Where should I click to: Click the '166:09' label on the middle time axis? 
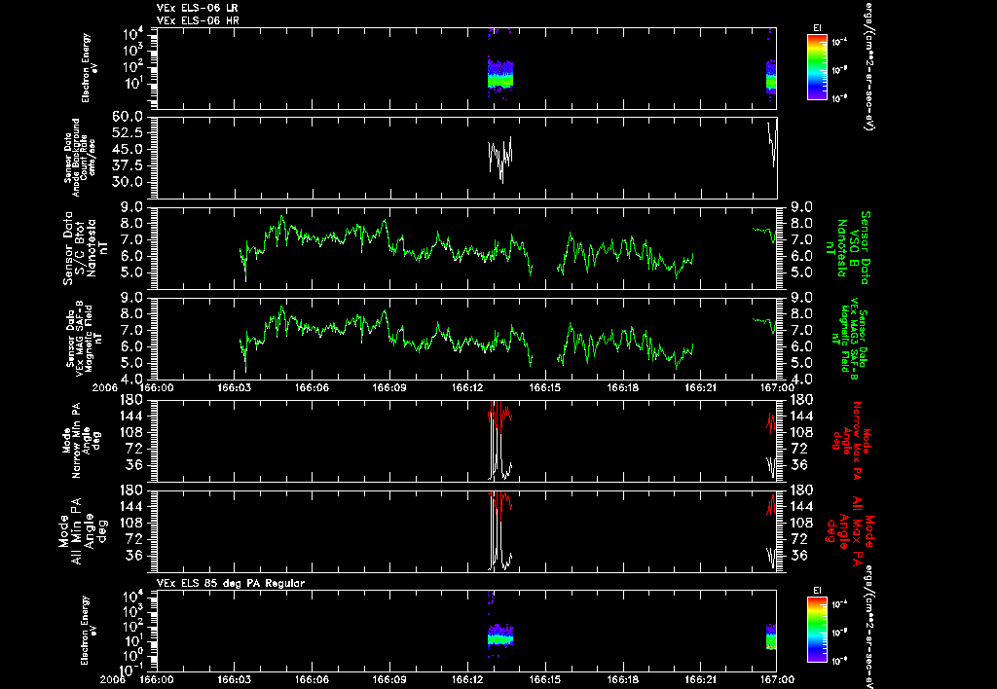(389, 387)
